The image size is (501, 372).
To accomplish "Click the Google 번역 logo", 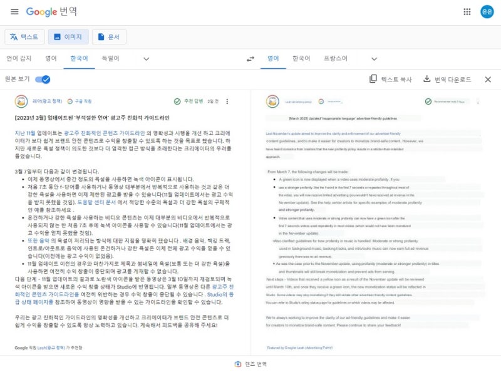I will (51, 12).
